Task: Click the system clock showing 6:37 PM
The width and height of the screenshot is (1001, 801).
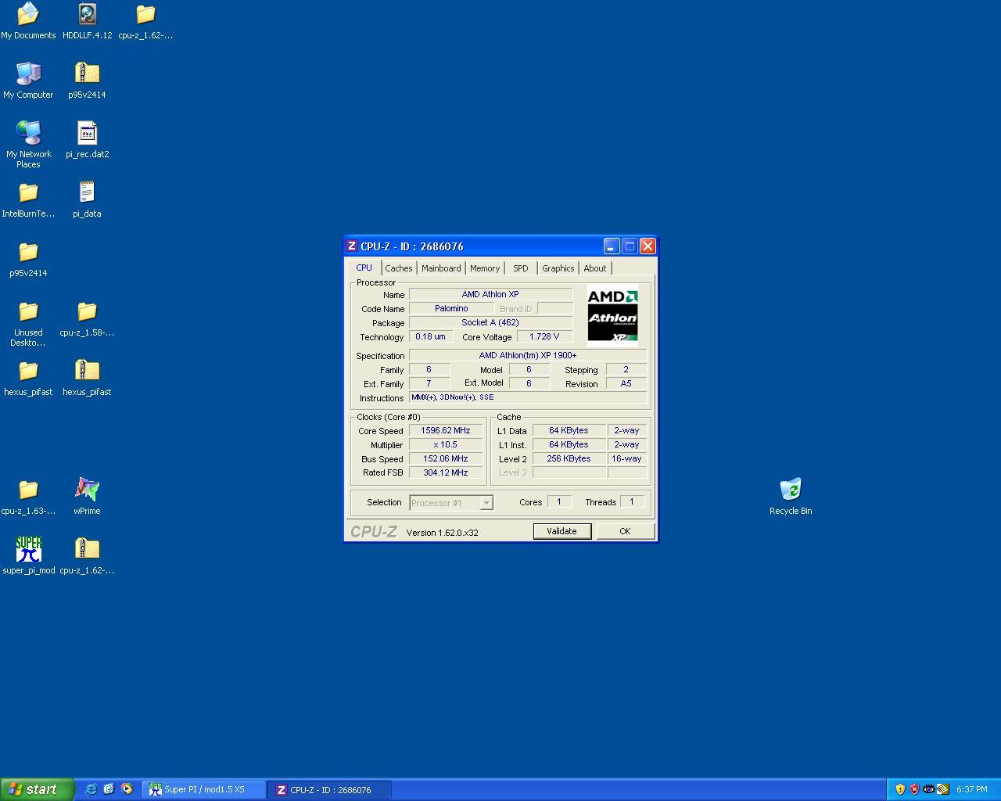Action: (x=971, y=789)
